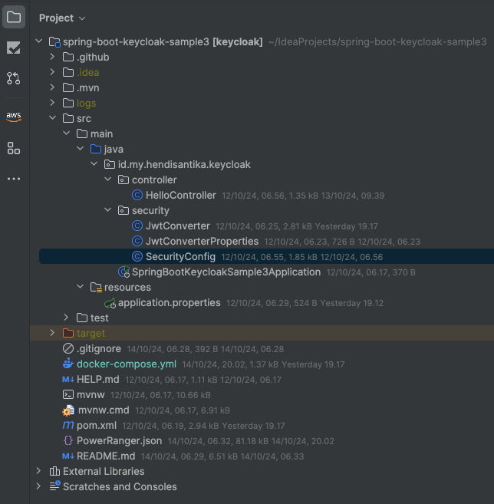The width and height of the screenshot is (494, 504).
Task: Collapse the resources folder arrow
Action: [x=80, y=287]
